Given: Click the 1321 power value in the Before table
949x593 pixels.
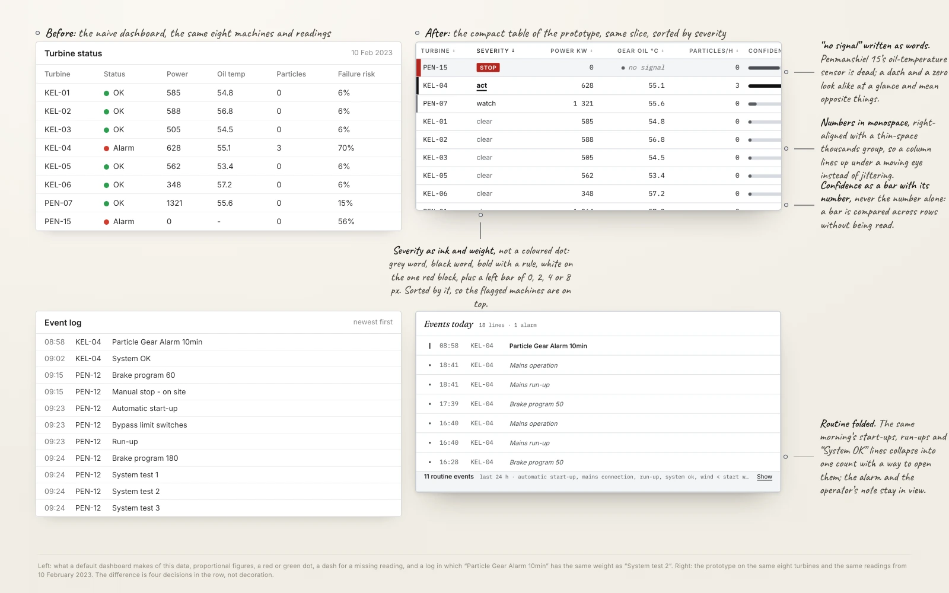Looking at the screenshot, I should coord(174,203).
